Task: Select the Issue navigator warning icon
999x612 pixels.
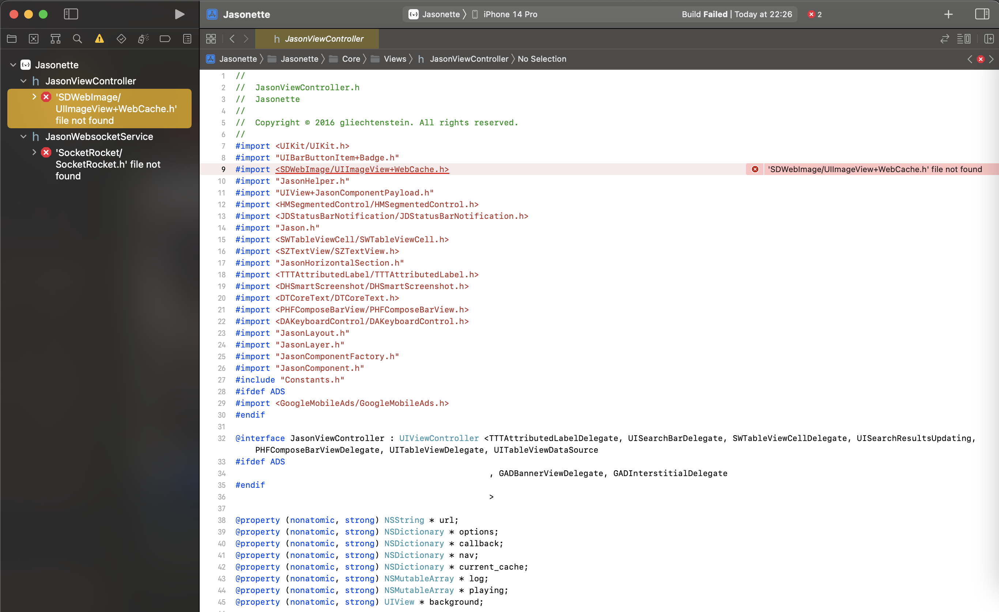Action: pyautogui.click(x=99, y=39)
